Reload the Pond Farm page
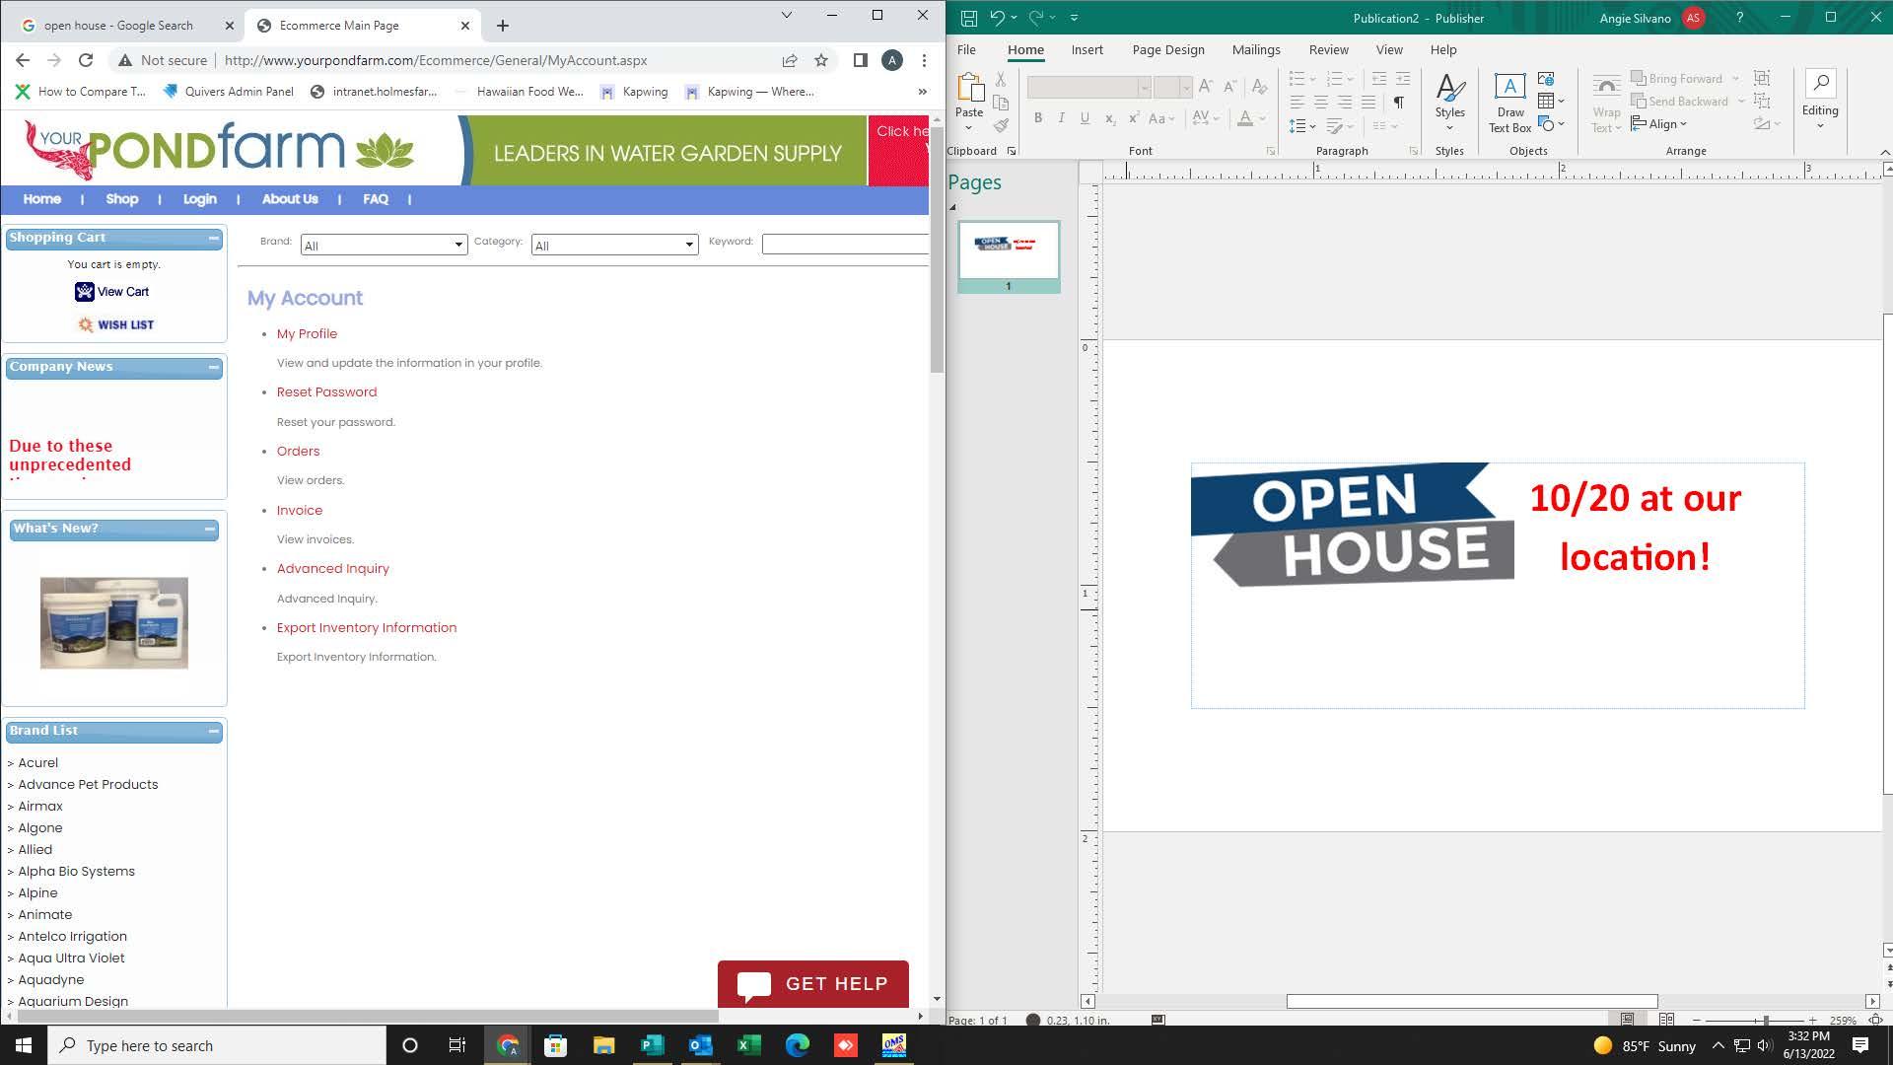This screenshot has height=1065, width=1893. pyautogui.click(x=86, y=60)
